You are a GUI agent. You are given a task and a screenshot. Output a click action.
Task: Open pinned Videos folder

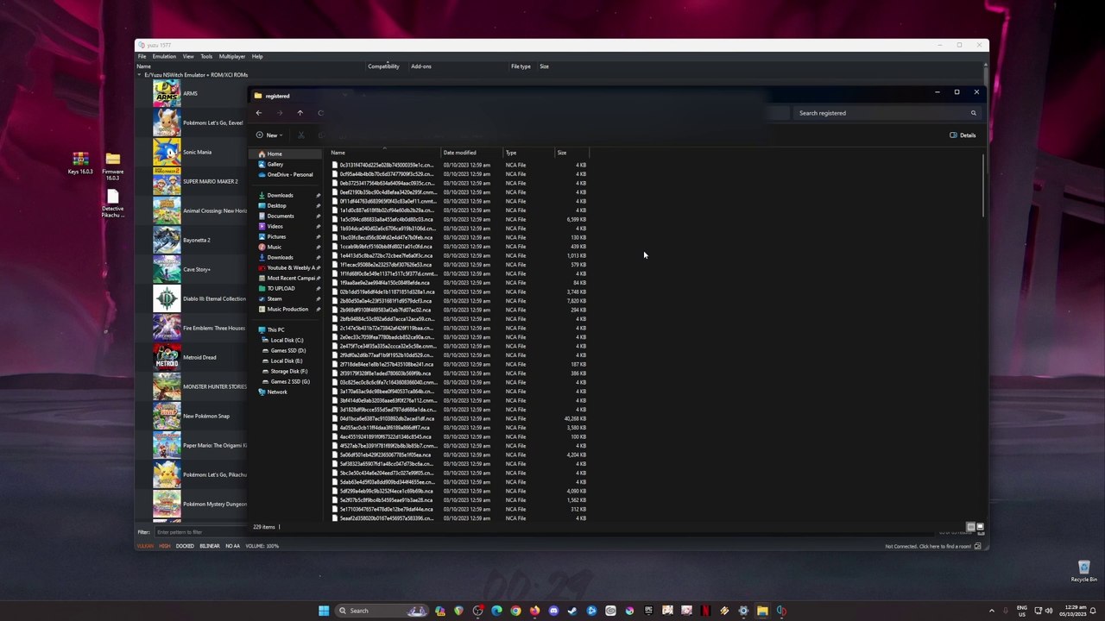click(x=275, y=226)
